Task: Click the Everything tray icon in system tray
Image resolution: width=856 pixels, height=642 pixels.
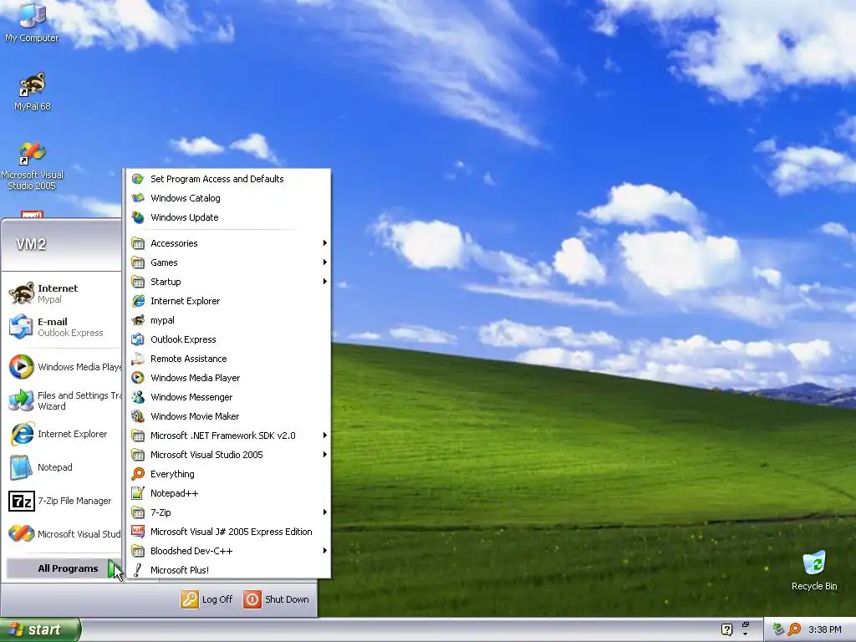Action: (795, 629)
